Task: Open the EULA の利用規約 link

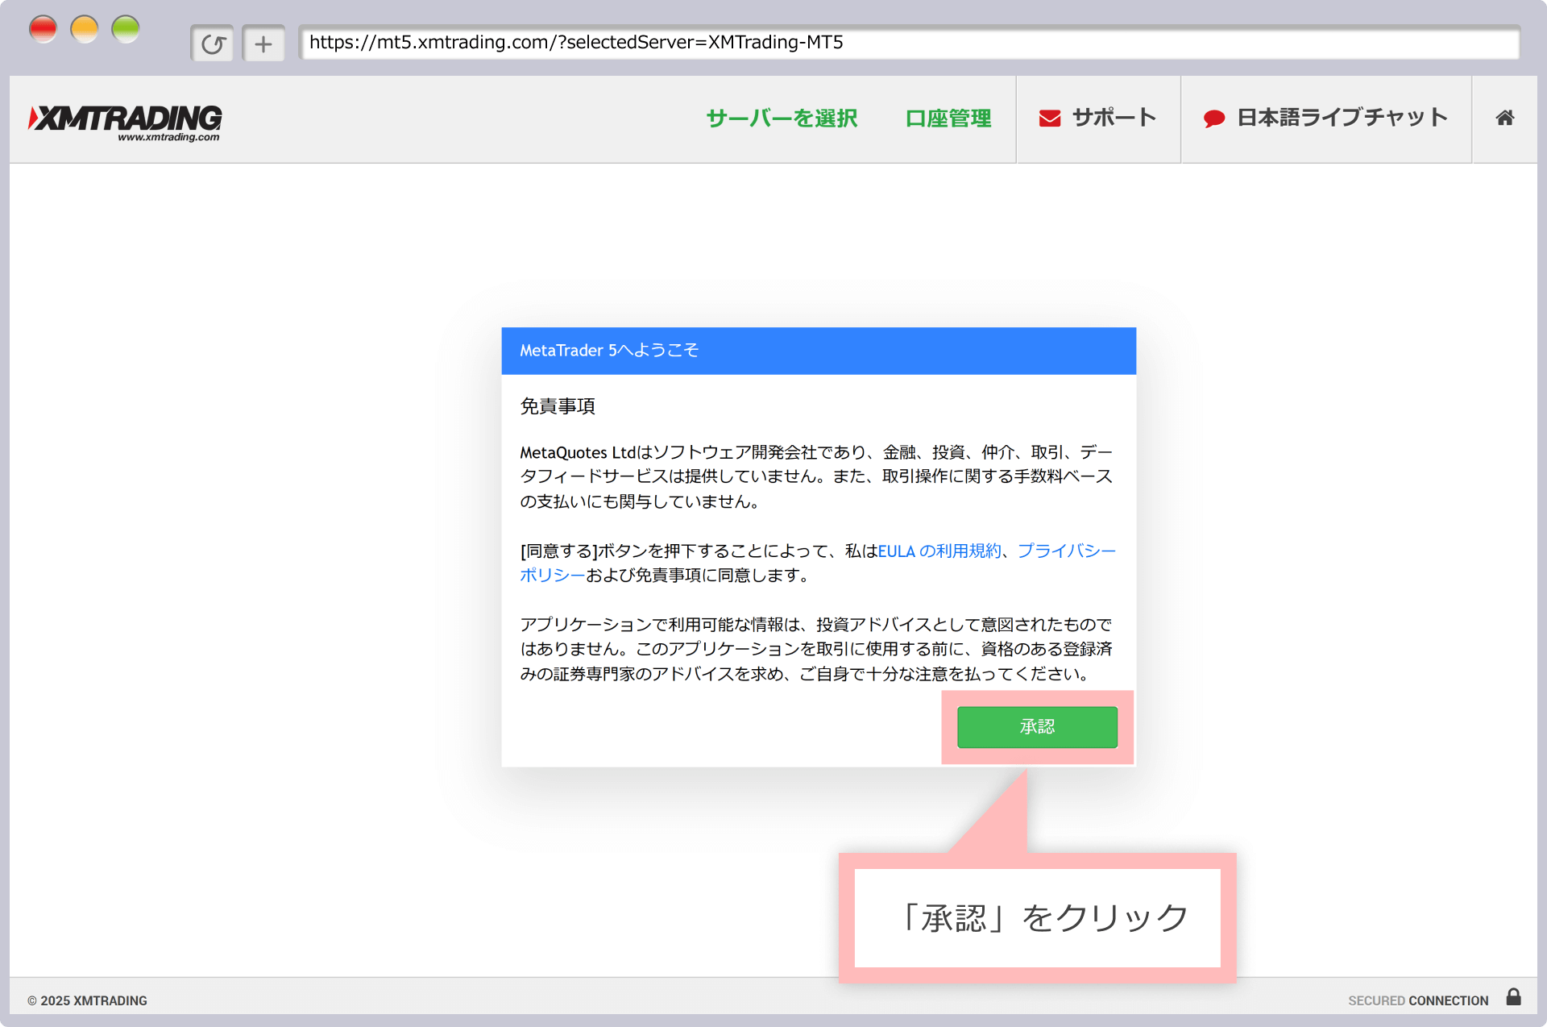Action: tap(939, 551)
